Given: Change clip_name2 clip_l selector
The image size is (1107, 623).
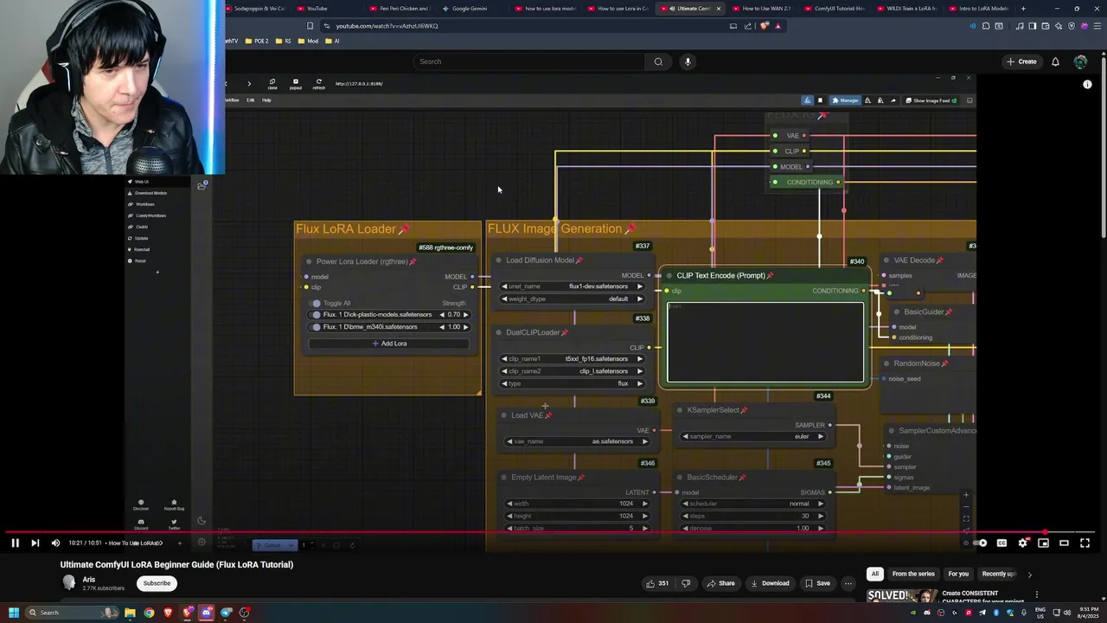Looking at the screenshot, I should click(x=572, y=371).
